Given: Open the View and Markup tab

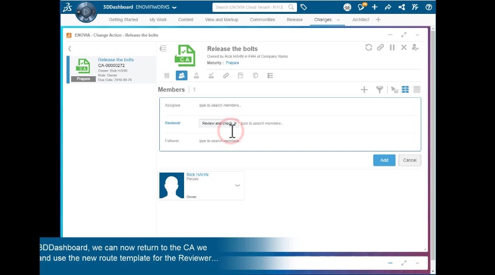Looking at the screenshot, I should (x=222, y=20).
